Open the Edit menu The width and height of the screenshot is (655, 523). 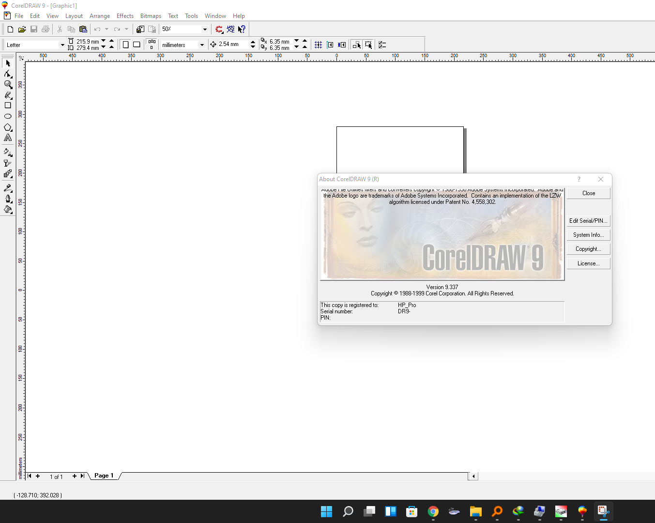point(35,16)
